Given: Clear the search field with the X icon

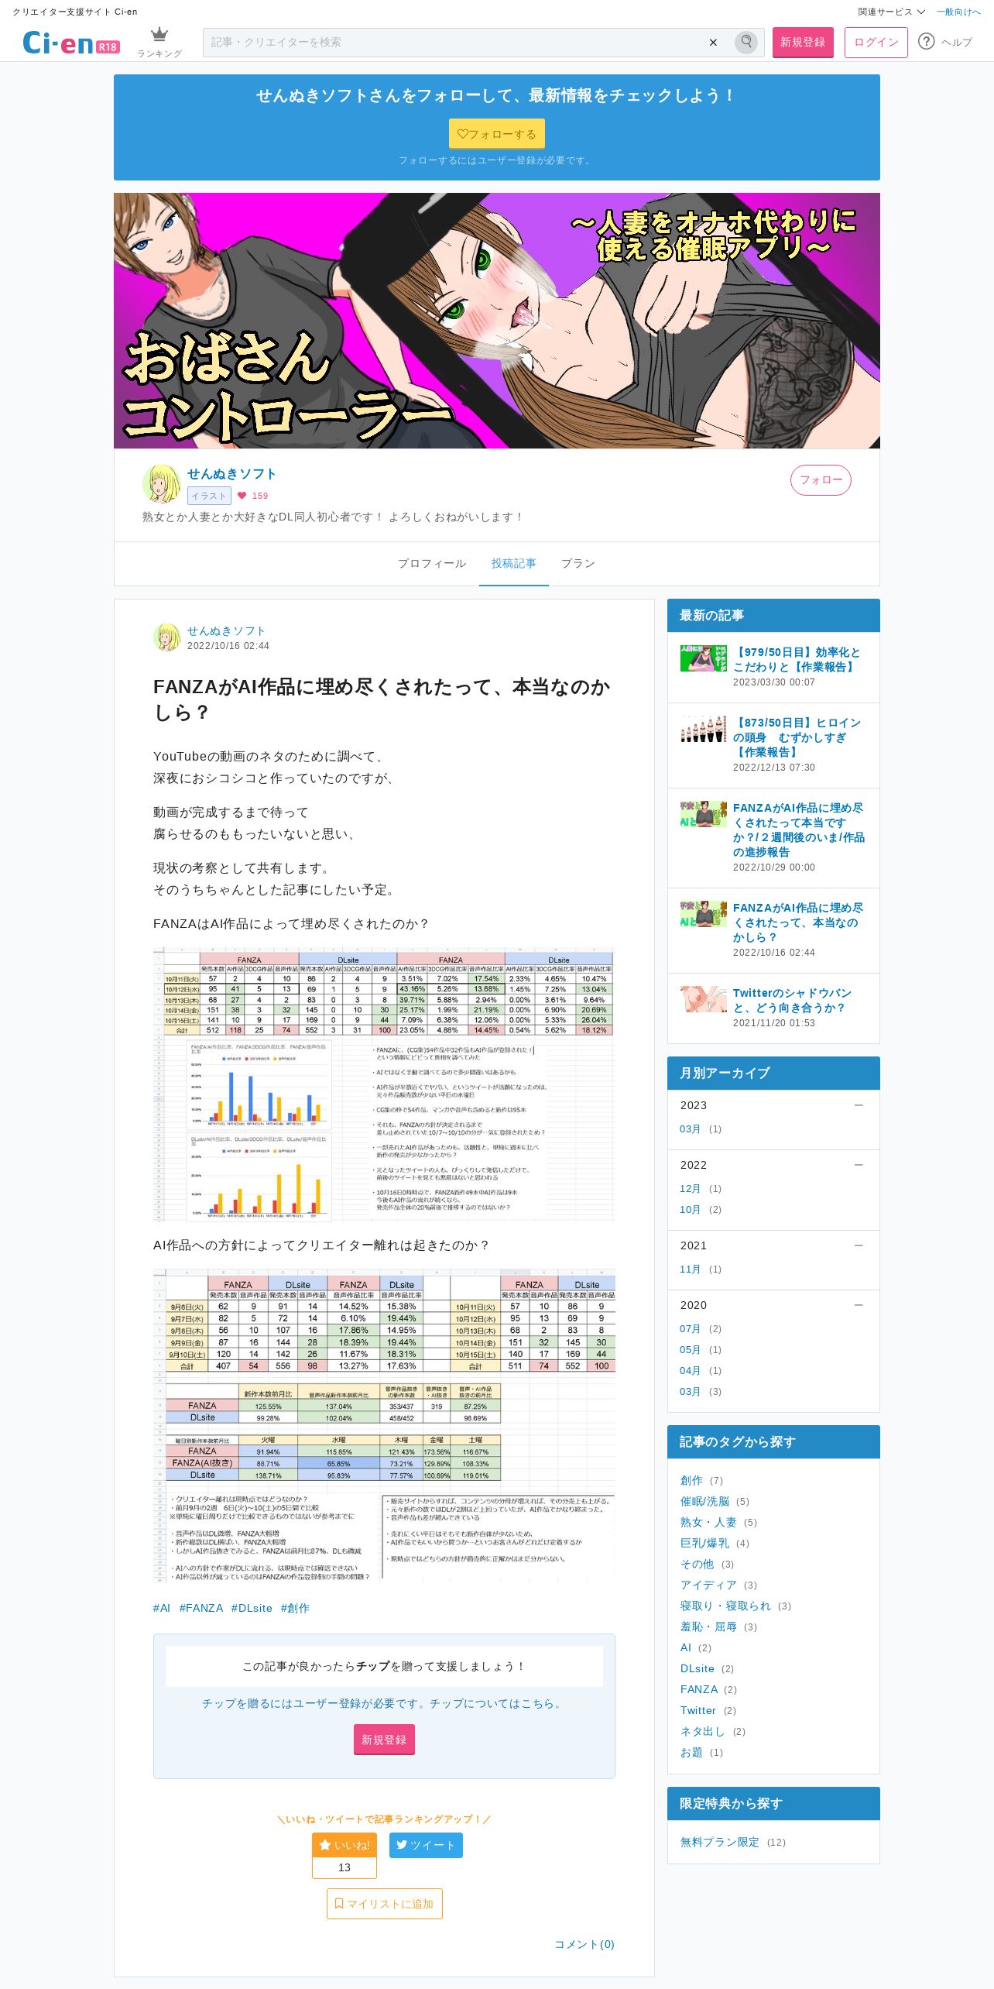Looking at the screenshot, I should click(713, 43).
